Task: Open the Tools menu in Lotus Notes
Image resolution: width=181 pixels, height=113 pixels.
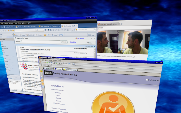Action: coord(19,23)
